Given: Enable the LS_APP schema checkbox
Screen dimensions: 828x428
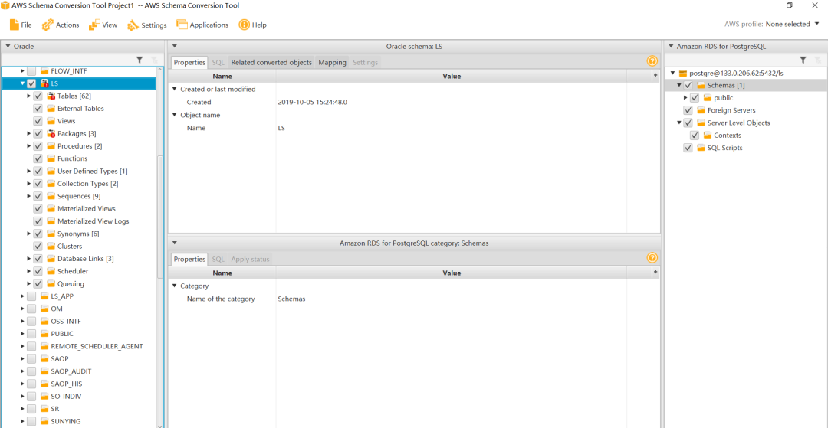Looking at the screenshot, I should pyautogui.click(x=31, y=296).
